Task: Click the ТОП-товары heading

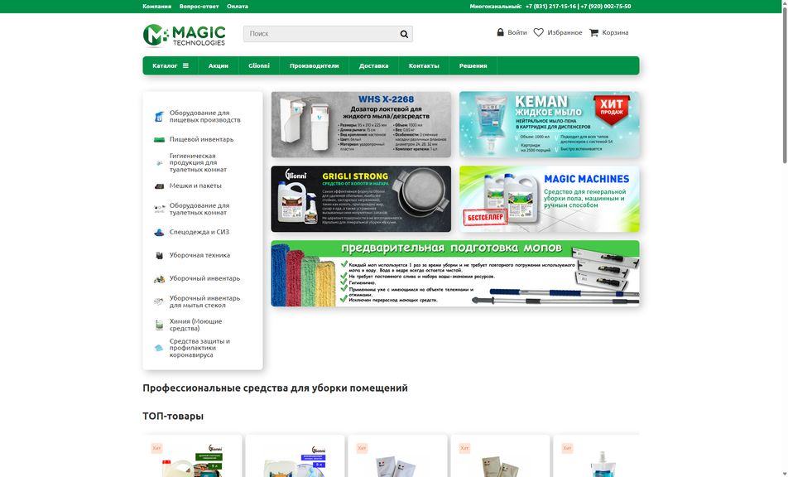Action: coord(173,417)
